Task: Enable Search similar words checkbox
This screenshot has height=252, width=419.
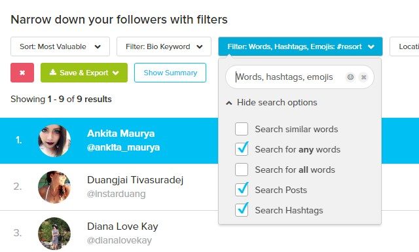Action: [x=242, y=129]
